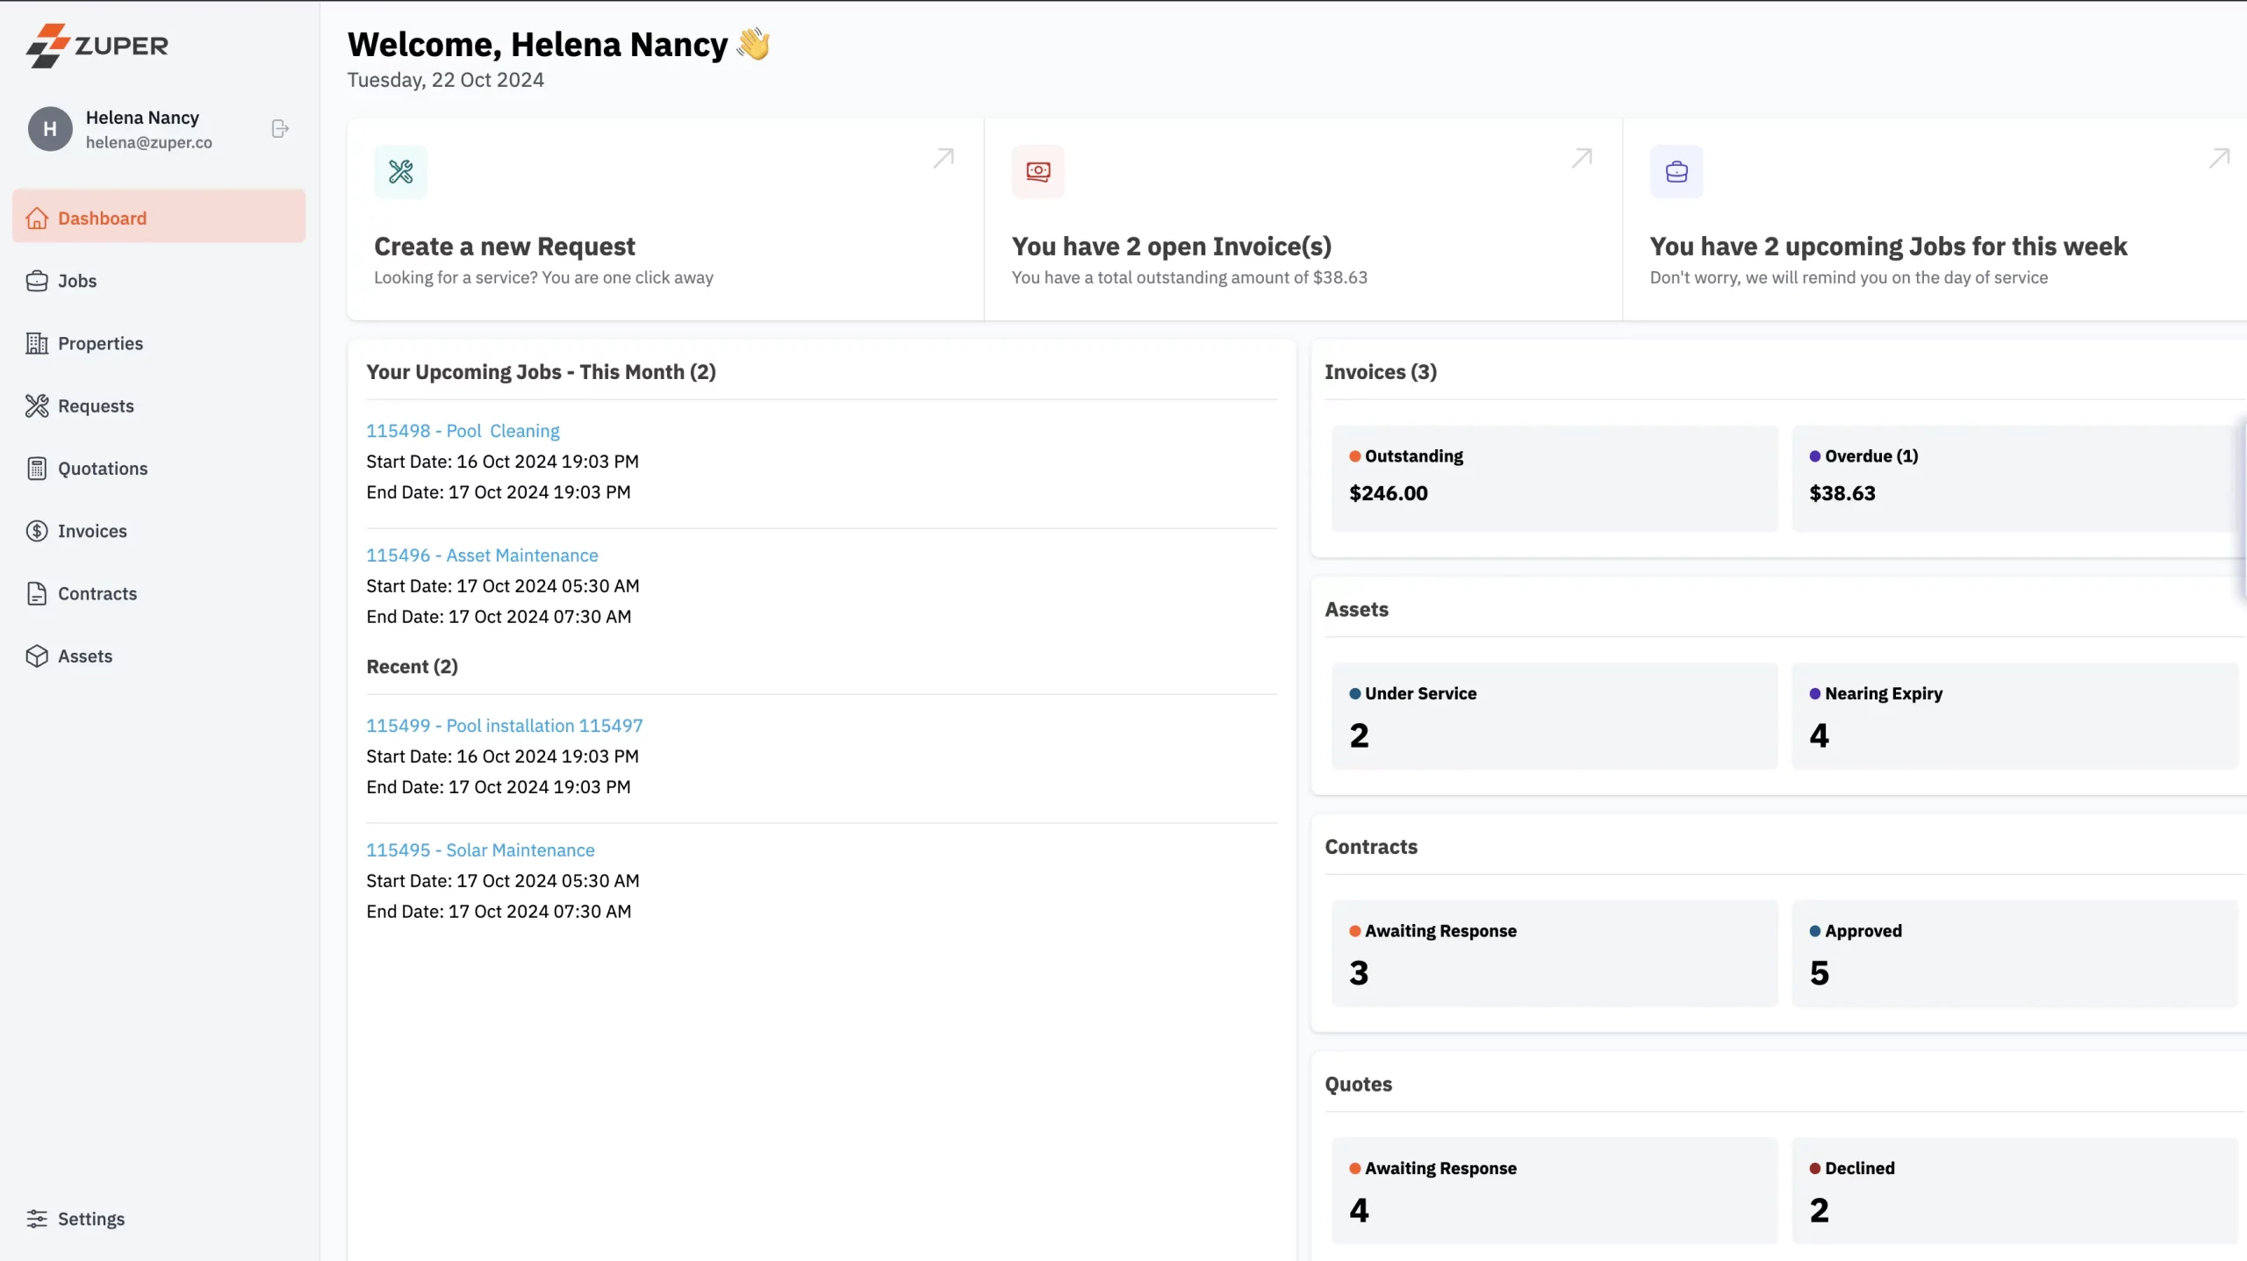
Task: Expand the open invoices card arrow
Action: pyautogui.click(x=1581, y=158)
